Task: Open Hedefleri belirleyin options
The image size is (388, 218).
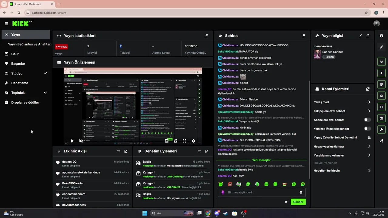Action: click(342, 170)
